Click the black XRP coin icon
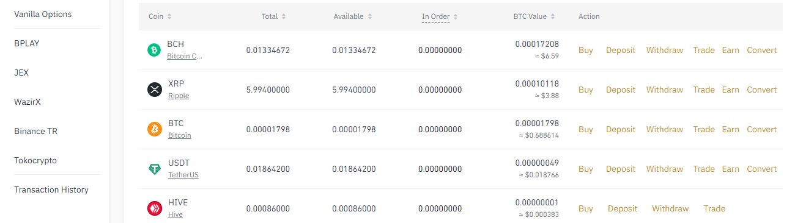Screen dimensions: 795x223 tap(155, 90)
